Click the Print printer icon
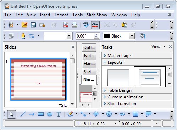Viewport: 177px width, 130px height. (74, 25)
